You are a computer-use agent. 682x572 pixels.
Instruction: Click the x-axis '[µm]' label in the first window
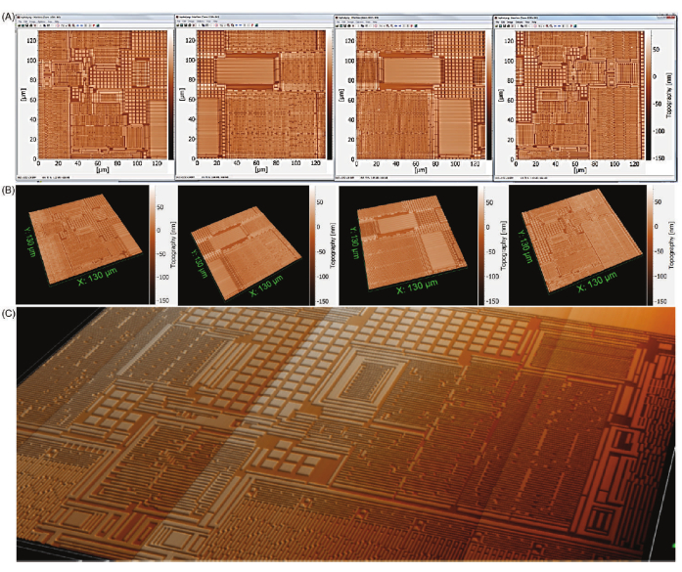(x=103, y=170)
